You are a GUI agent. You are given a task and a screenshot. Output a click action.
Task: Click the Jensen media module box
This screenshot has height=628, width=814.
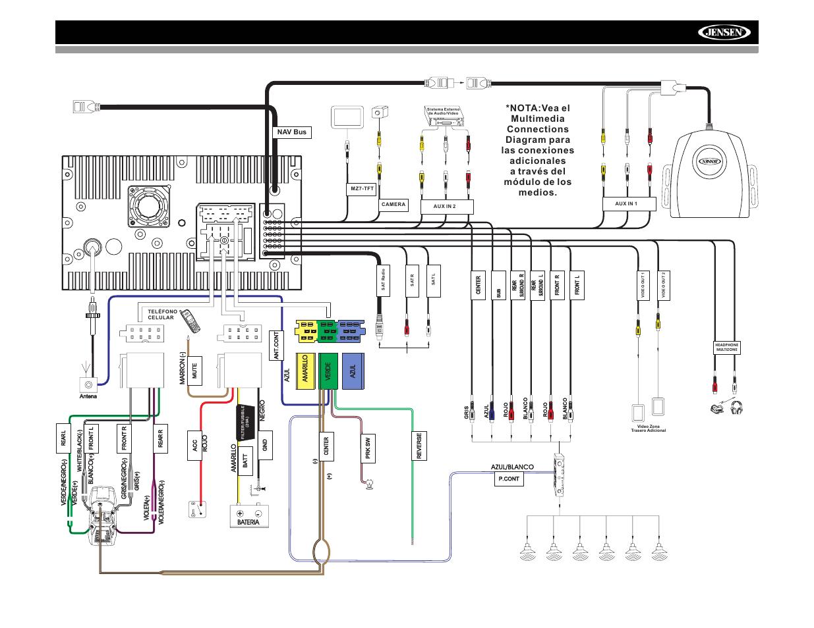click(710, 173)
